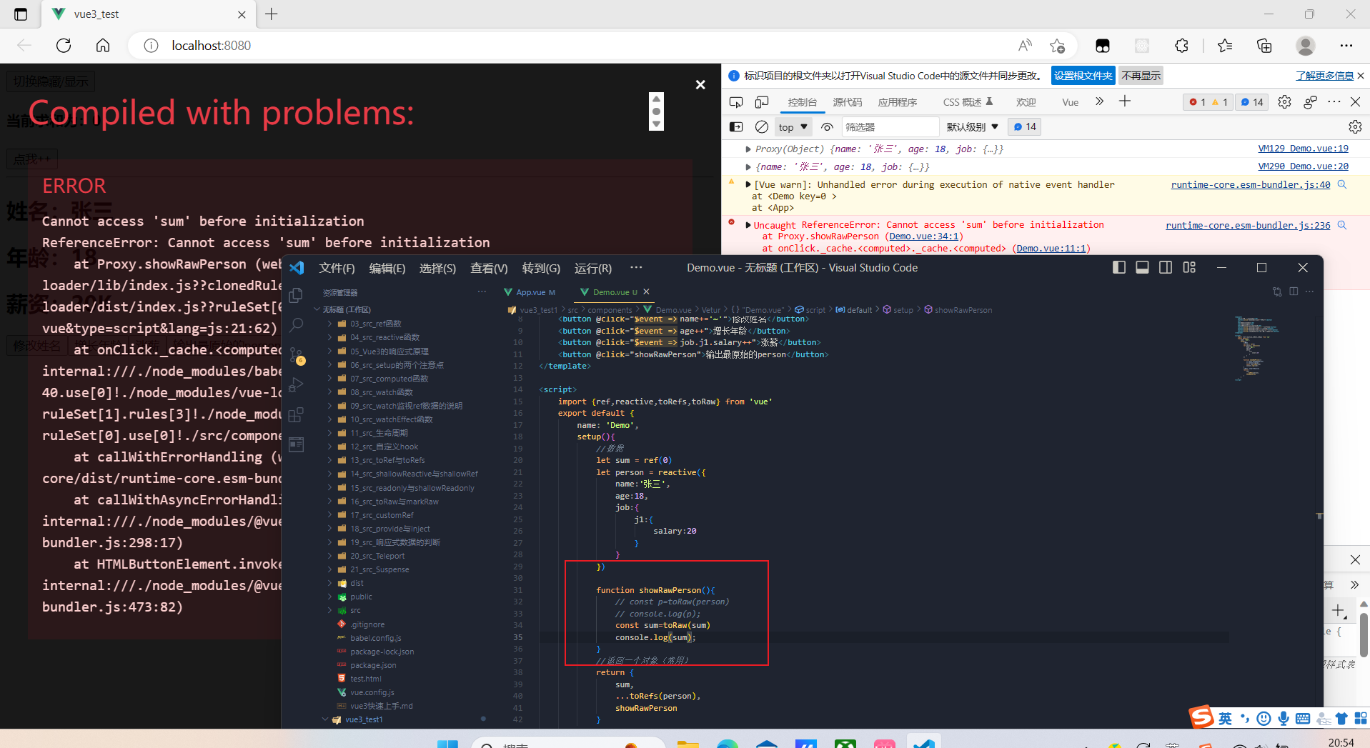This screenshot has height=748, width=1370.
Task: Expand the Proxy(Object) console entry
Action: pos(748,149)
